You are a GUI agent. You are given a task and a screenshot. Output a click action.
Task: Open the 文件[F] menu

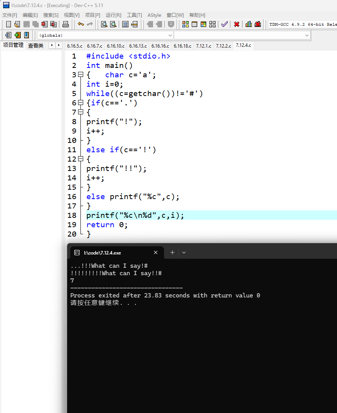[x=10, y=15]
